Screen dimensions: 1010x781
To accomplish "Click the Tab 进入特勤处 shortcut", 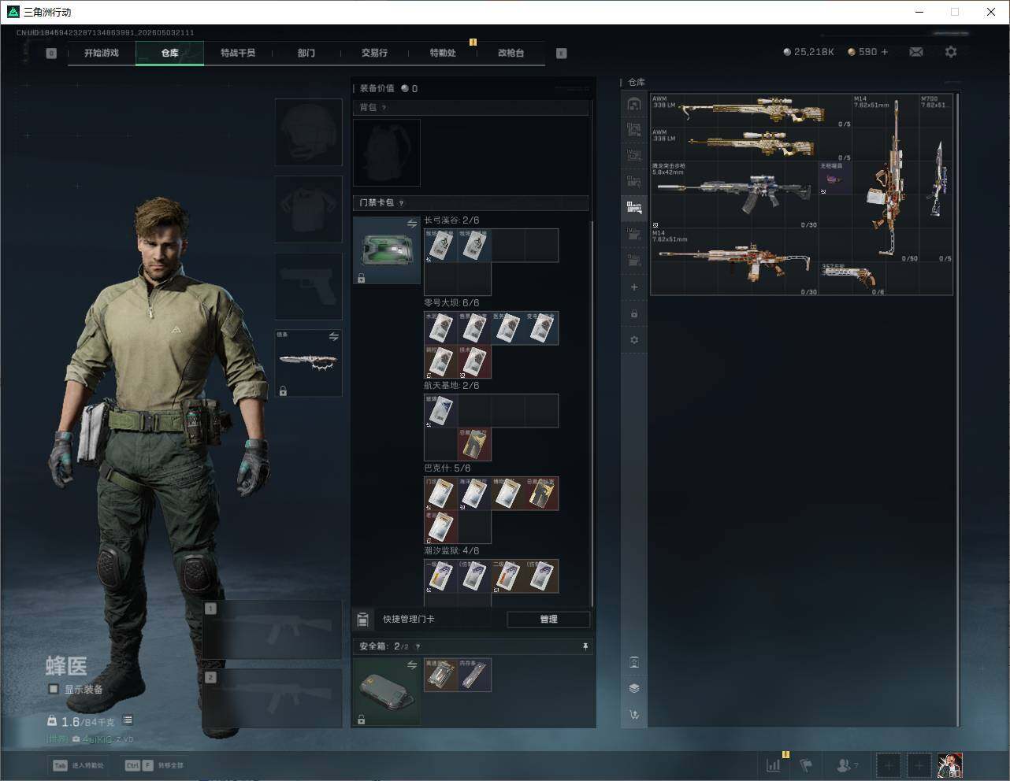I will [x=78, y=765].
